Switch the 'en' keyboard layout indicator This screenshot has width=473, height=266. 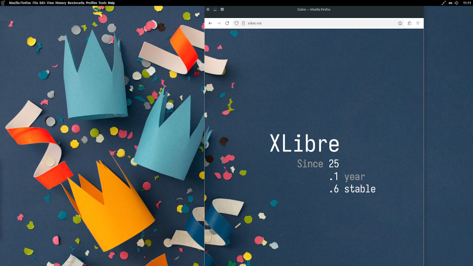450,3
